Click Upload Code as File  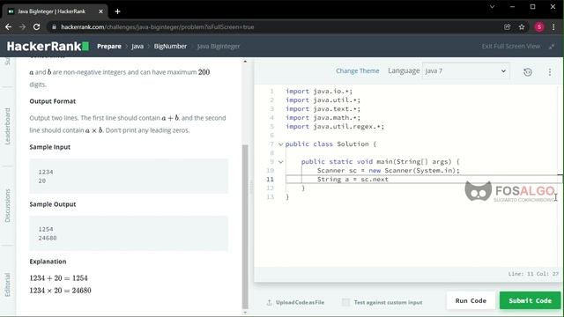[295, 302]
